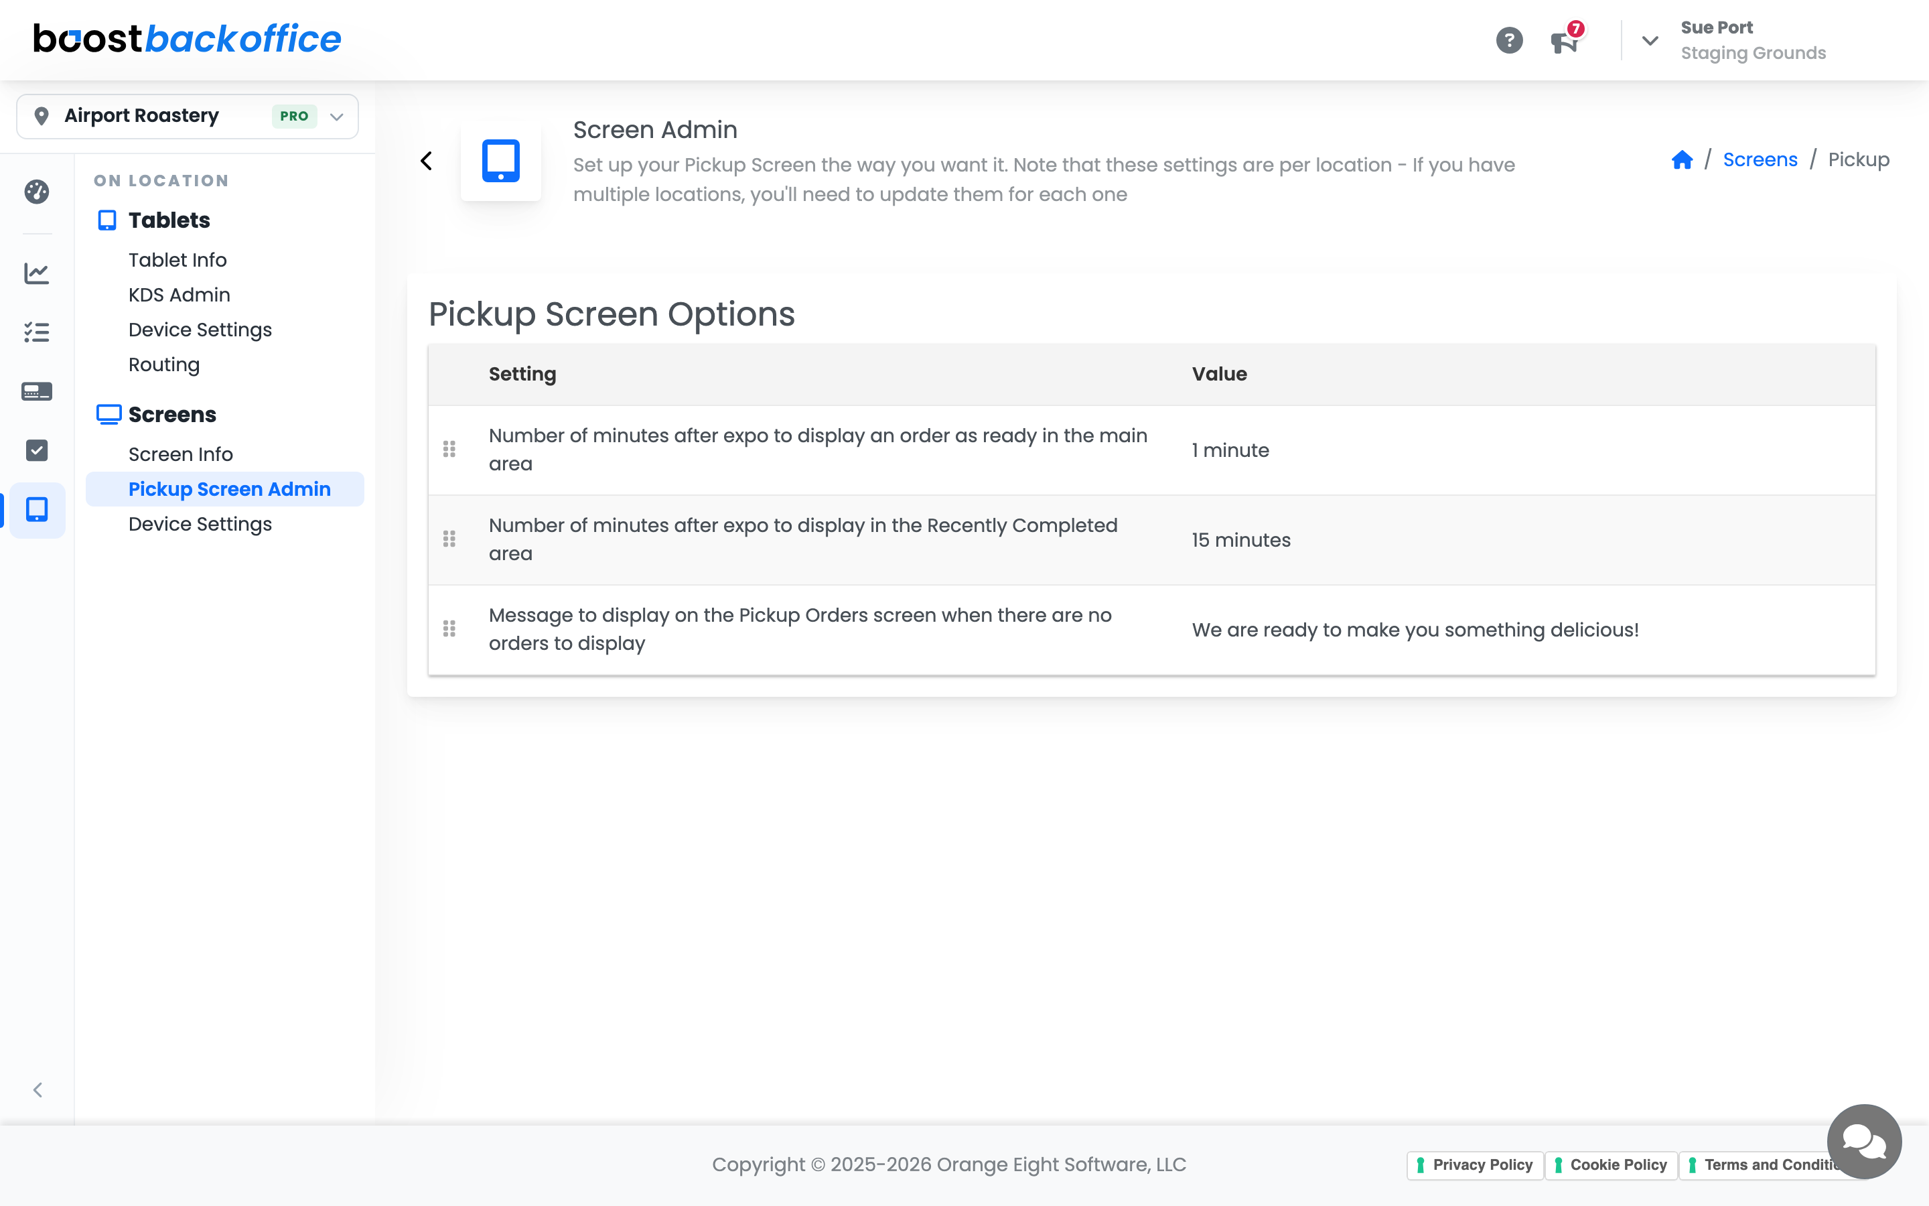Click the boost backoffice logo
This screenshot has height=1206, width=1929.
(x=188, y=38)
